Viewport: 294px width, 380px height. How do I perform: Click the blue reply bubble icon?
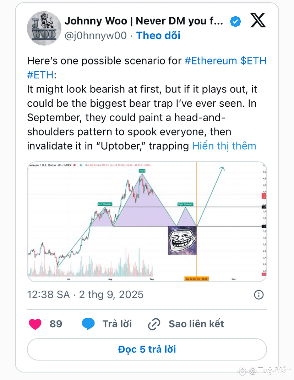(x=88, y=324)
